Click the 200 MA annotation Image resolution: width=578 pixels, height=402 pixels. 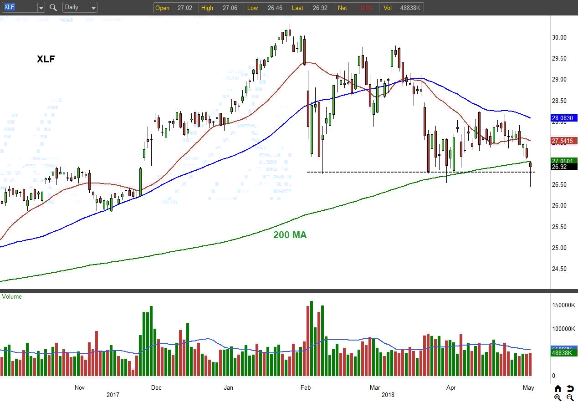(290, 235)
